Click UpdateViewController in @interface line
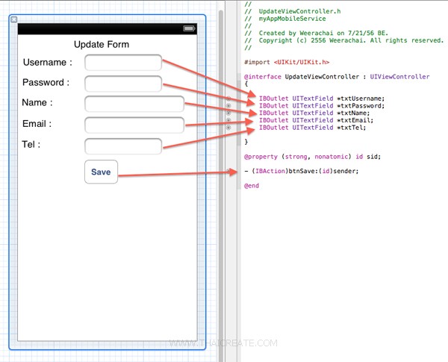 [322, 77]
